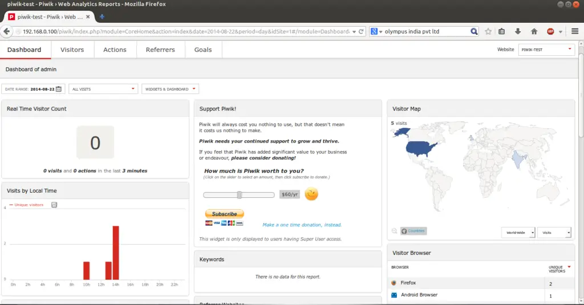Click the '5 visits' label on Visitor Map
The image size is (584, 305).
399,123
